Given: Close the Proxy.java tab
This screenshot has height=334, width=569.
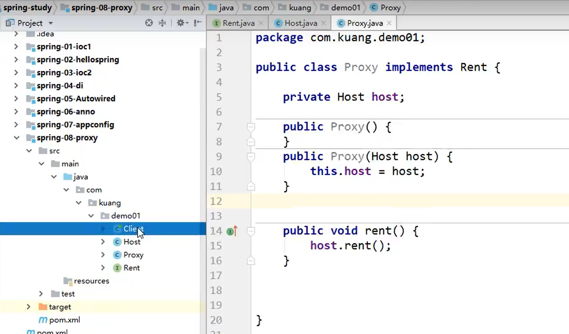Looking at the screenshot, I should pyautogui.click(x=389, y=23).
